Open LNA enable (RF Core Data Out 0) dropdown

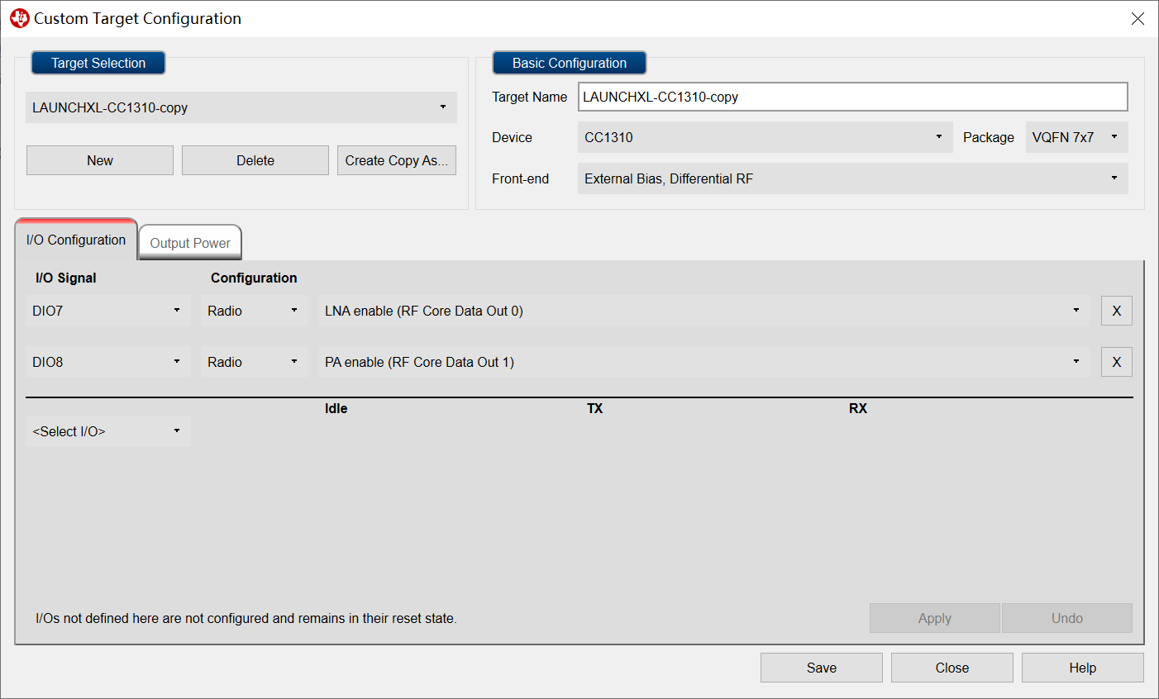pyautogui.click(x=704, y=311)
